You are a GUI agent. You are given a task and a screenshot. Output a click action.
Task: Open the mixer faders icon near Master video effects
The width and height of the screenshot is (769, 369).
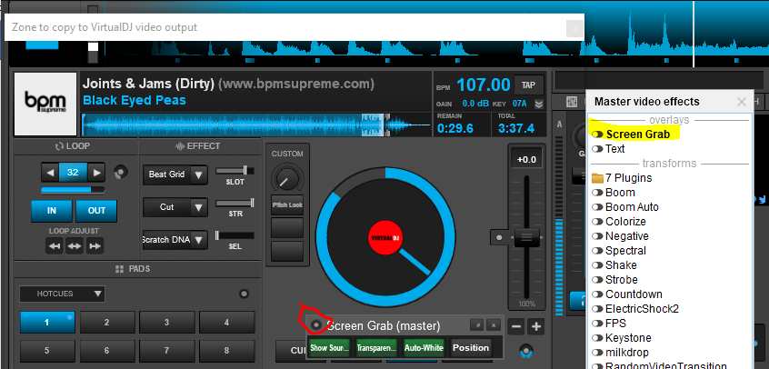tap(572, 102)
